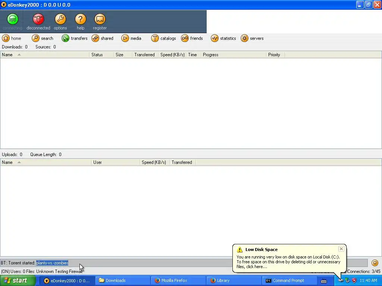Click the register icon
The width and height of the screenshot is (382, 286).
tap(100, 19)
